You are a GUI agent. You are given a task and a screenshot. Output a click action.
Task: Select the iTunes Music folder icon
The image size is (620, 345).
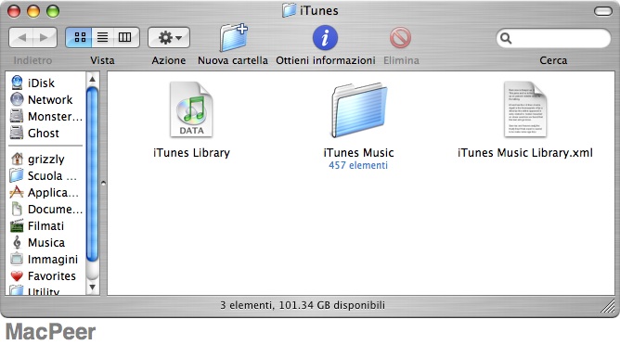[359, 109]
